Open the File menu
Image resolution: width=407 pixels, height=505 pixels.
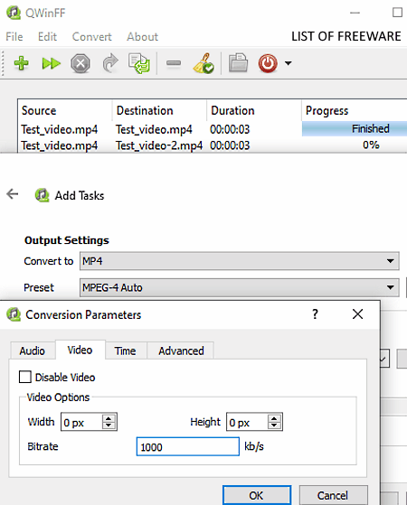(x=14, y=37)
